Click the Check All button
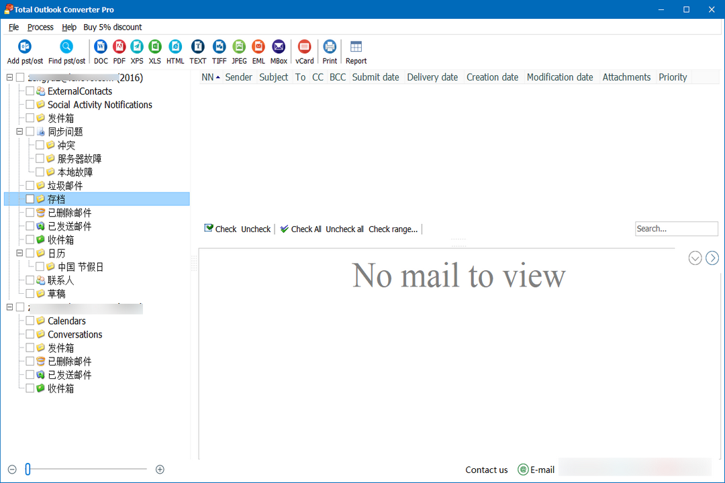Viewport: 725px width, 483px height. [300, 229]
